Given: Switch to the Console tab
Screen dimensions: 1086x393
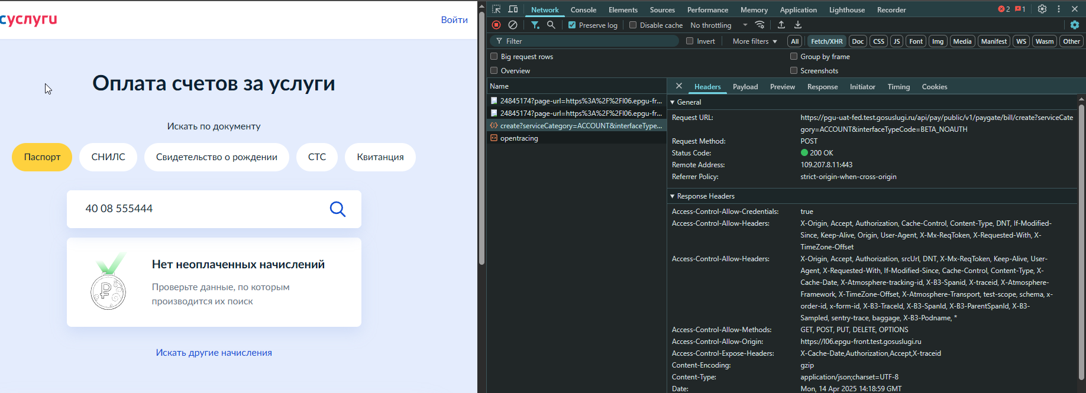Looking at the screenshot, I should [x=583, y=9].
